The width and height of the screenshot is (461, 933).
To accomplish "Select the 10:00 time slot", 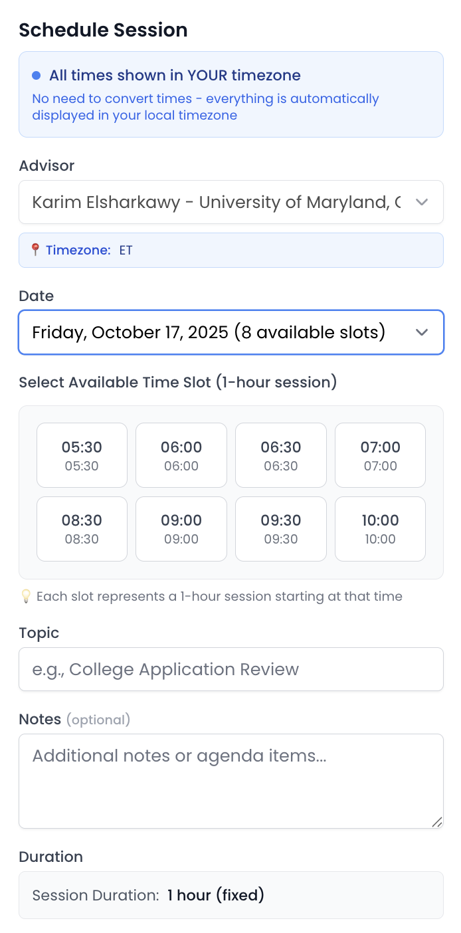I will (380, 528).
